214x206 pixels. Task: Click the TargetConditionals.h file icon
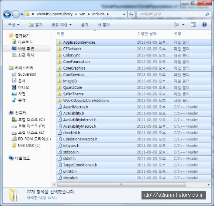59,165
